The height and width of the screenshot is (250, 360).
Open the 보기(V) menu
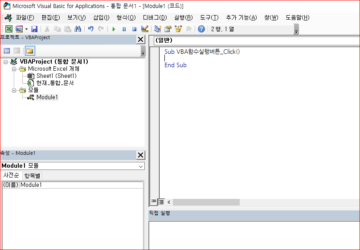coord(77,18)
